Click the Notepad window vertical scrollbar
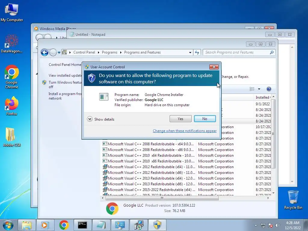This screenshot has height=231, width=308. pos(292,114)
